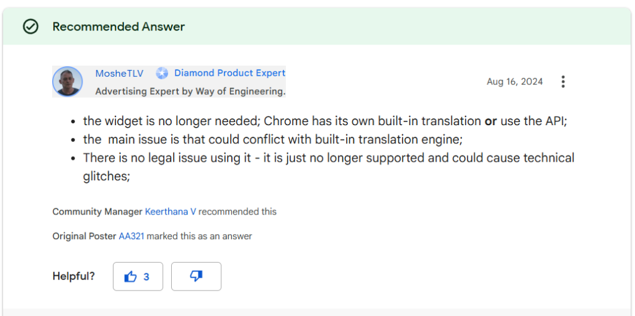Click the Aug 16, 2024 post date

click(x=515, y=82)
